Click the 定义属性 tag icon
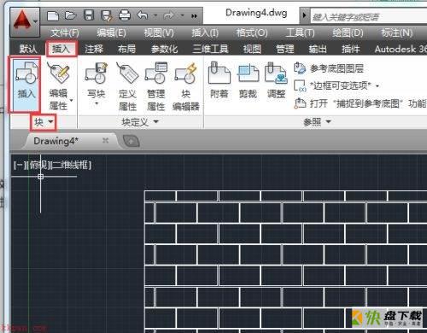Viewport: 427px width, 333px height. (127, 73)
